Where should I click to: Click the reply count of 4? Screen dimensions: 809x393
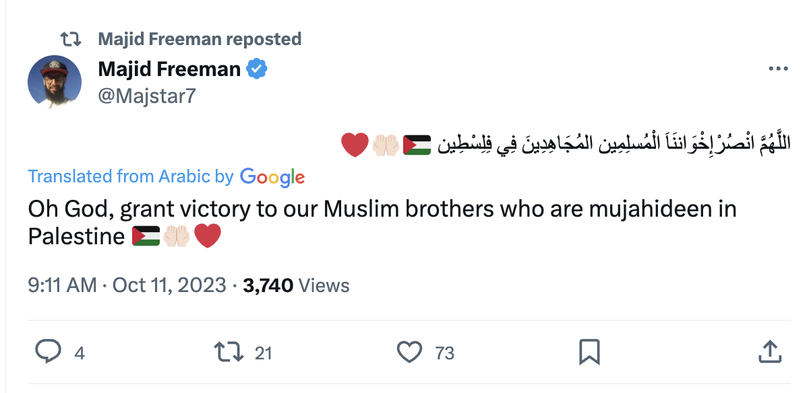point(79,353)
